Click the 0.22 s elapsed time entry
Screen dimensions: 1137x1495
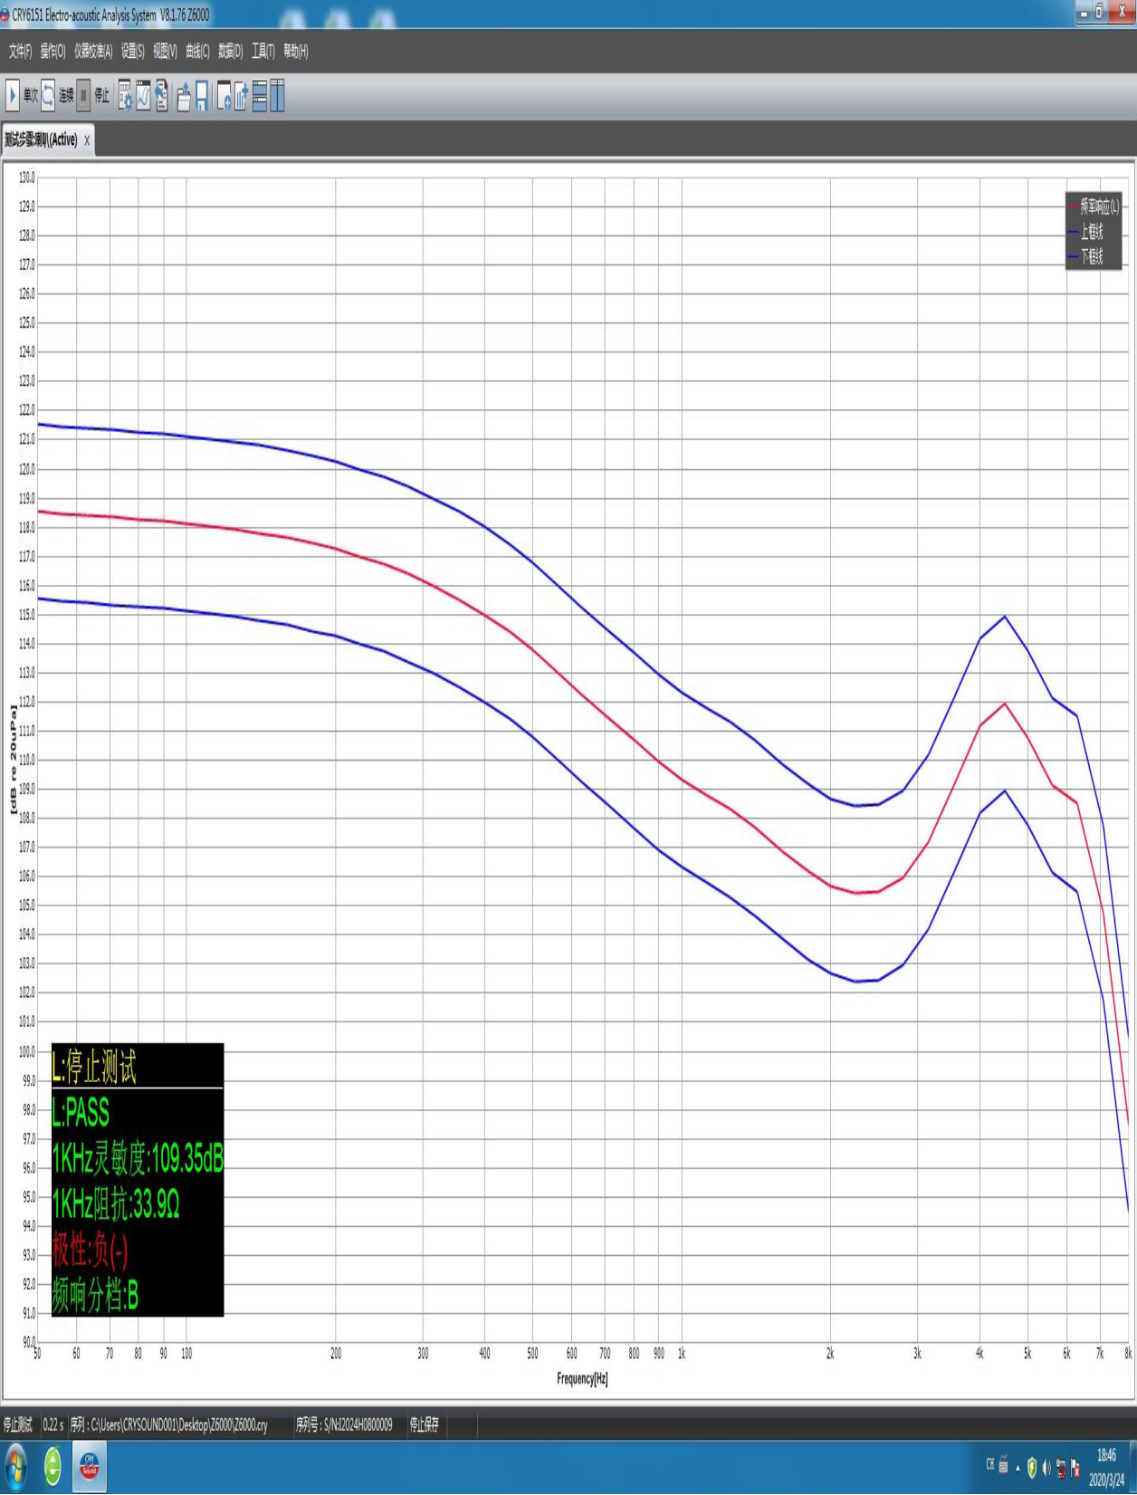[x=53, y=1425]
